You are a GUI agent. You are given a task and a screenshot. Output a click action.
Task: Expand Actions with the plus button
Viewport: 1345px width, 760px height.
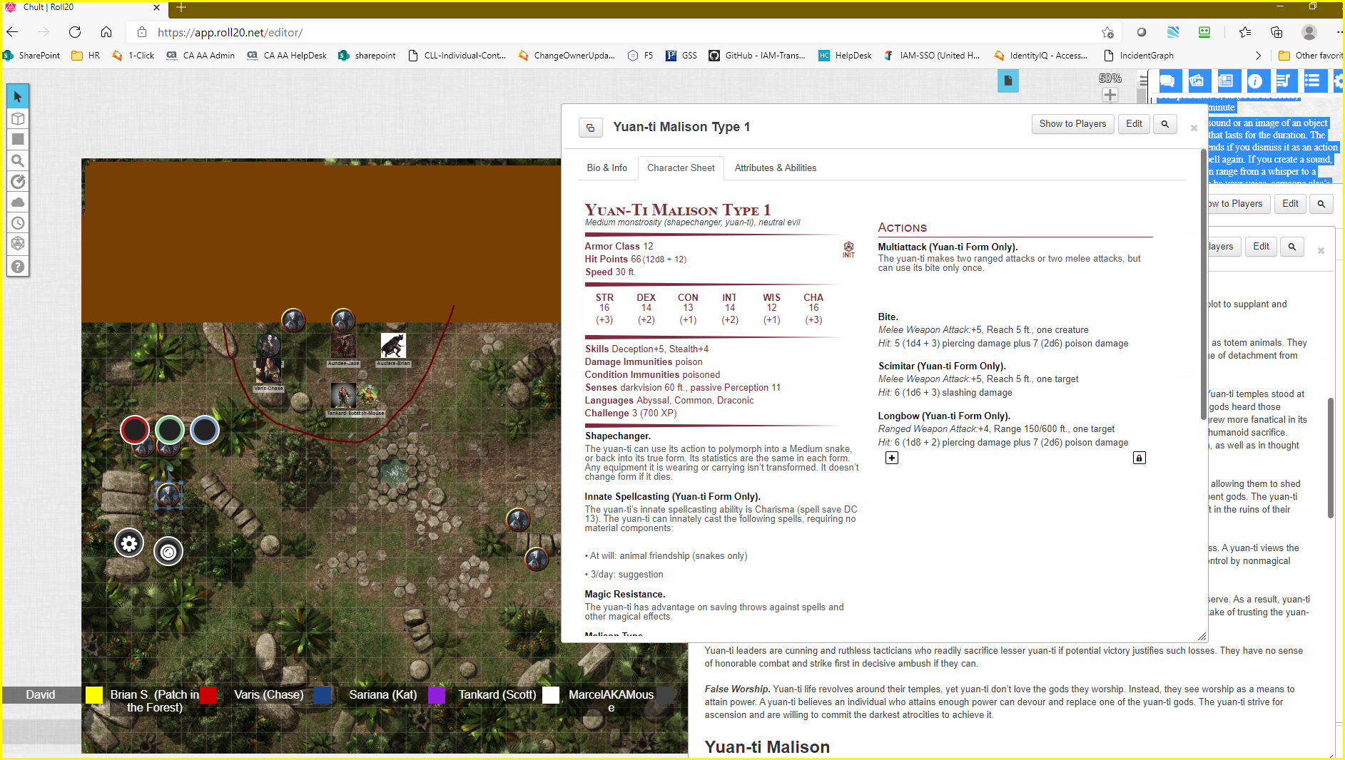pyautogui.click(x=892, y=458)
